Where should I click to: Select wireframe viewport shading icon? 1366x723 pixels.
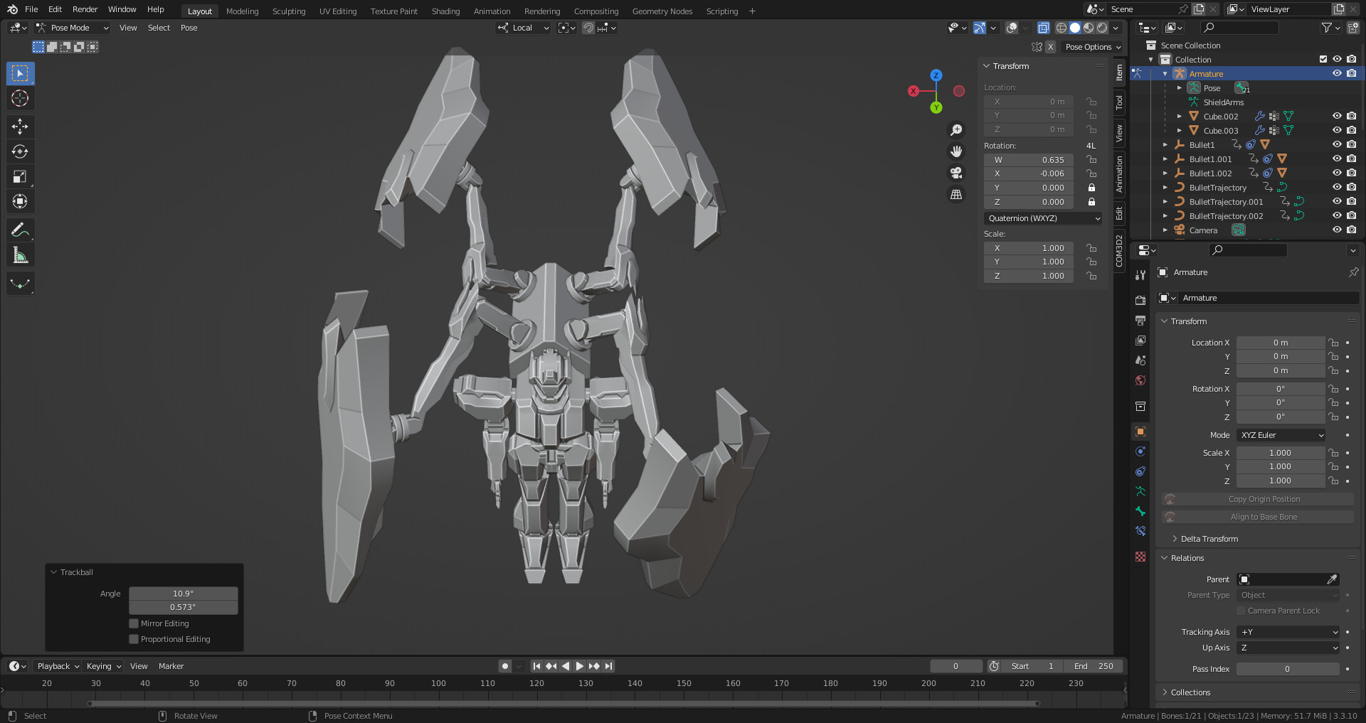point(1061,28)
